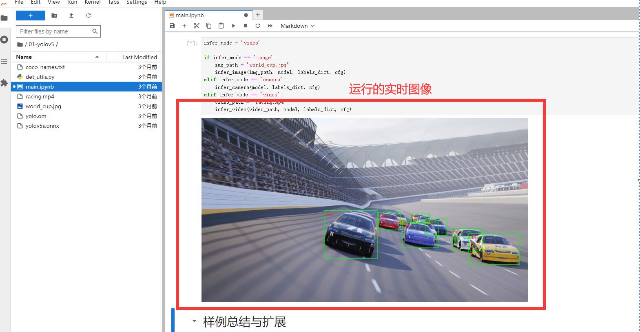Image resolution: width=640 pixels, height=332 pixels.
Task: Open the View menu
Action: coord(53,2)
